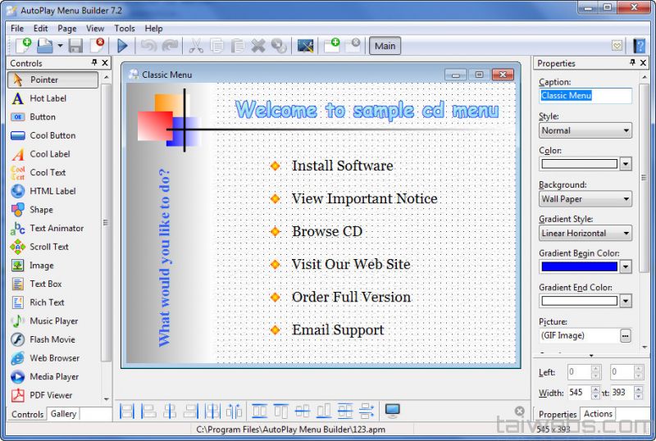
Task: Save the project with the floppy disk icon
Action: point(75,46)
